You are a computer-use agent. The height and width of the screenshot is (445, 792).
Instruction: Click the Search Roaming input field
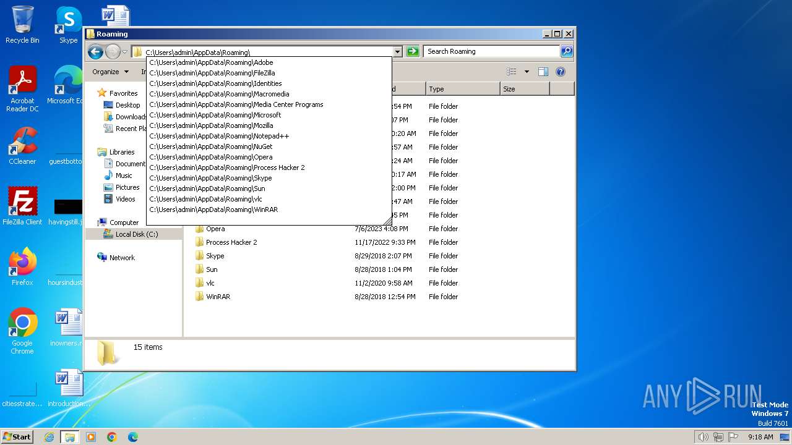(492, 51)
